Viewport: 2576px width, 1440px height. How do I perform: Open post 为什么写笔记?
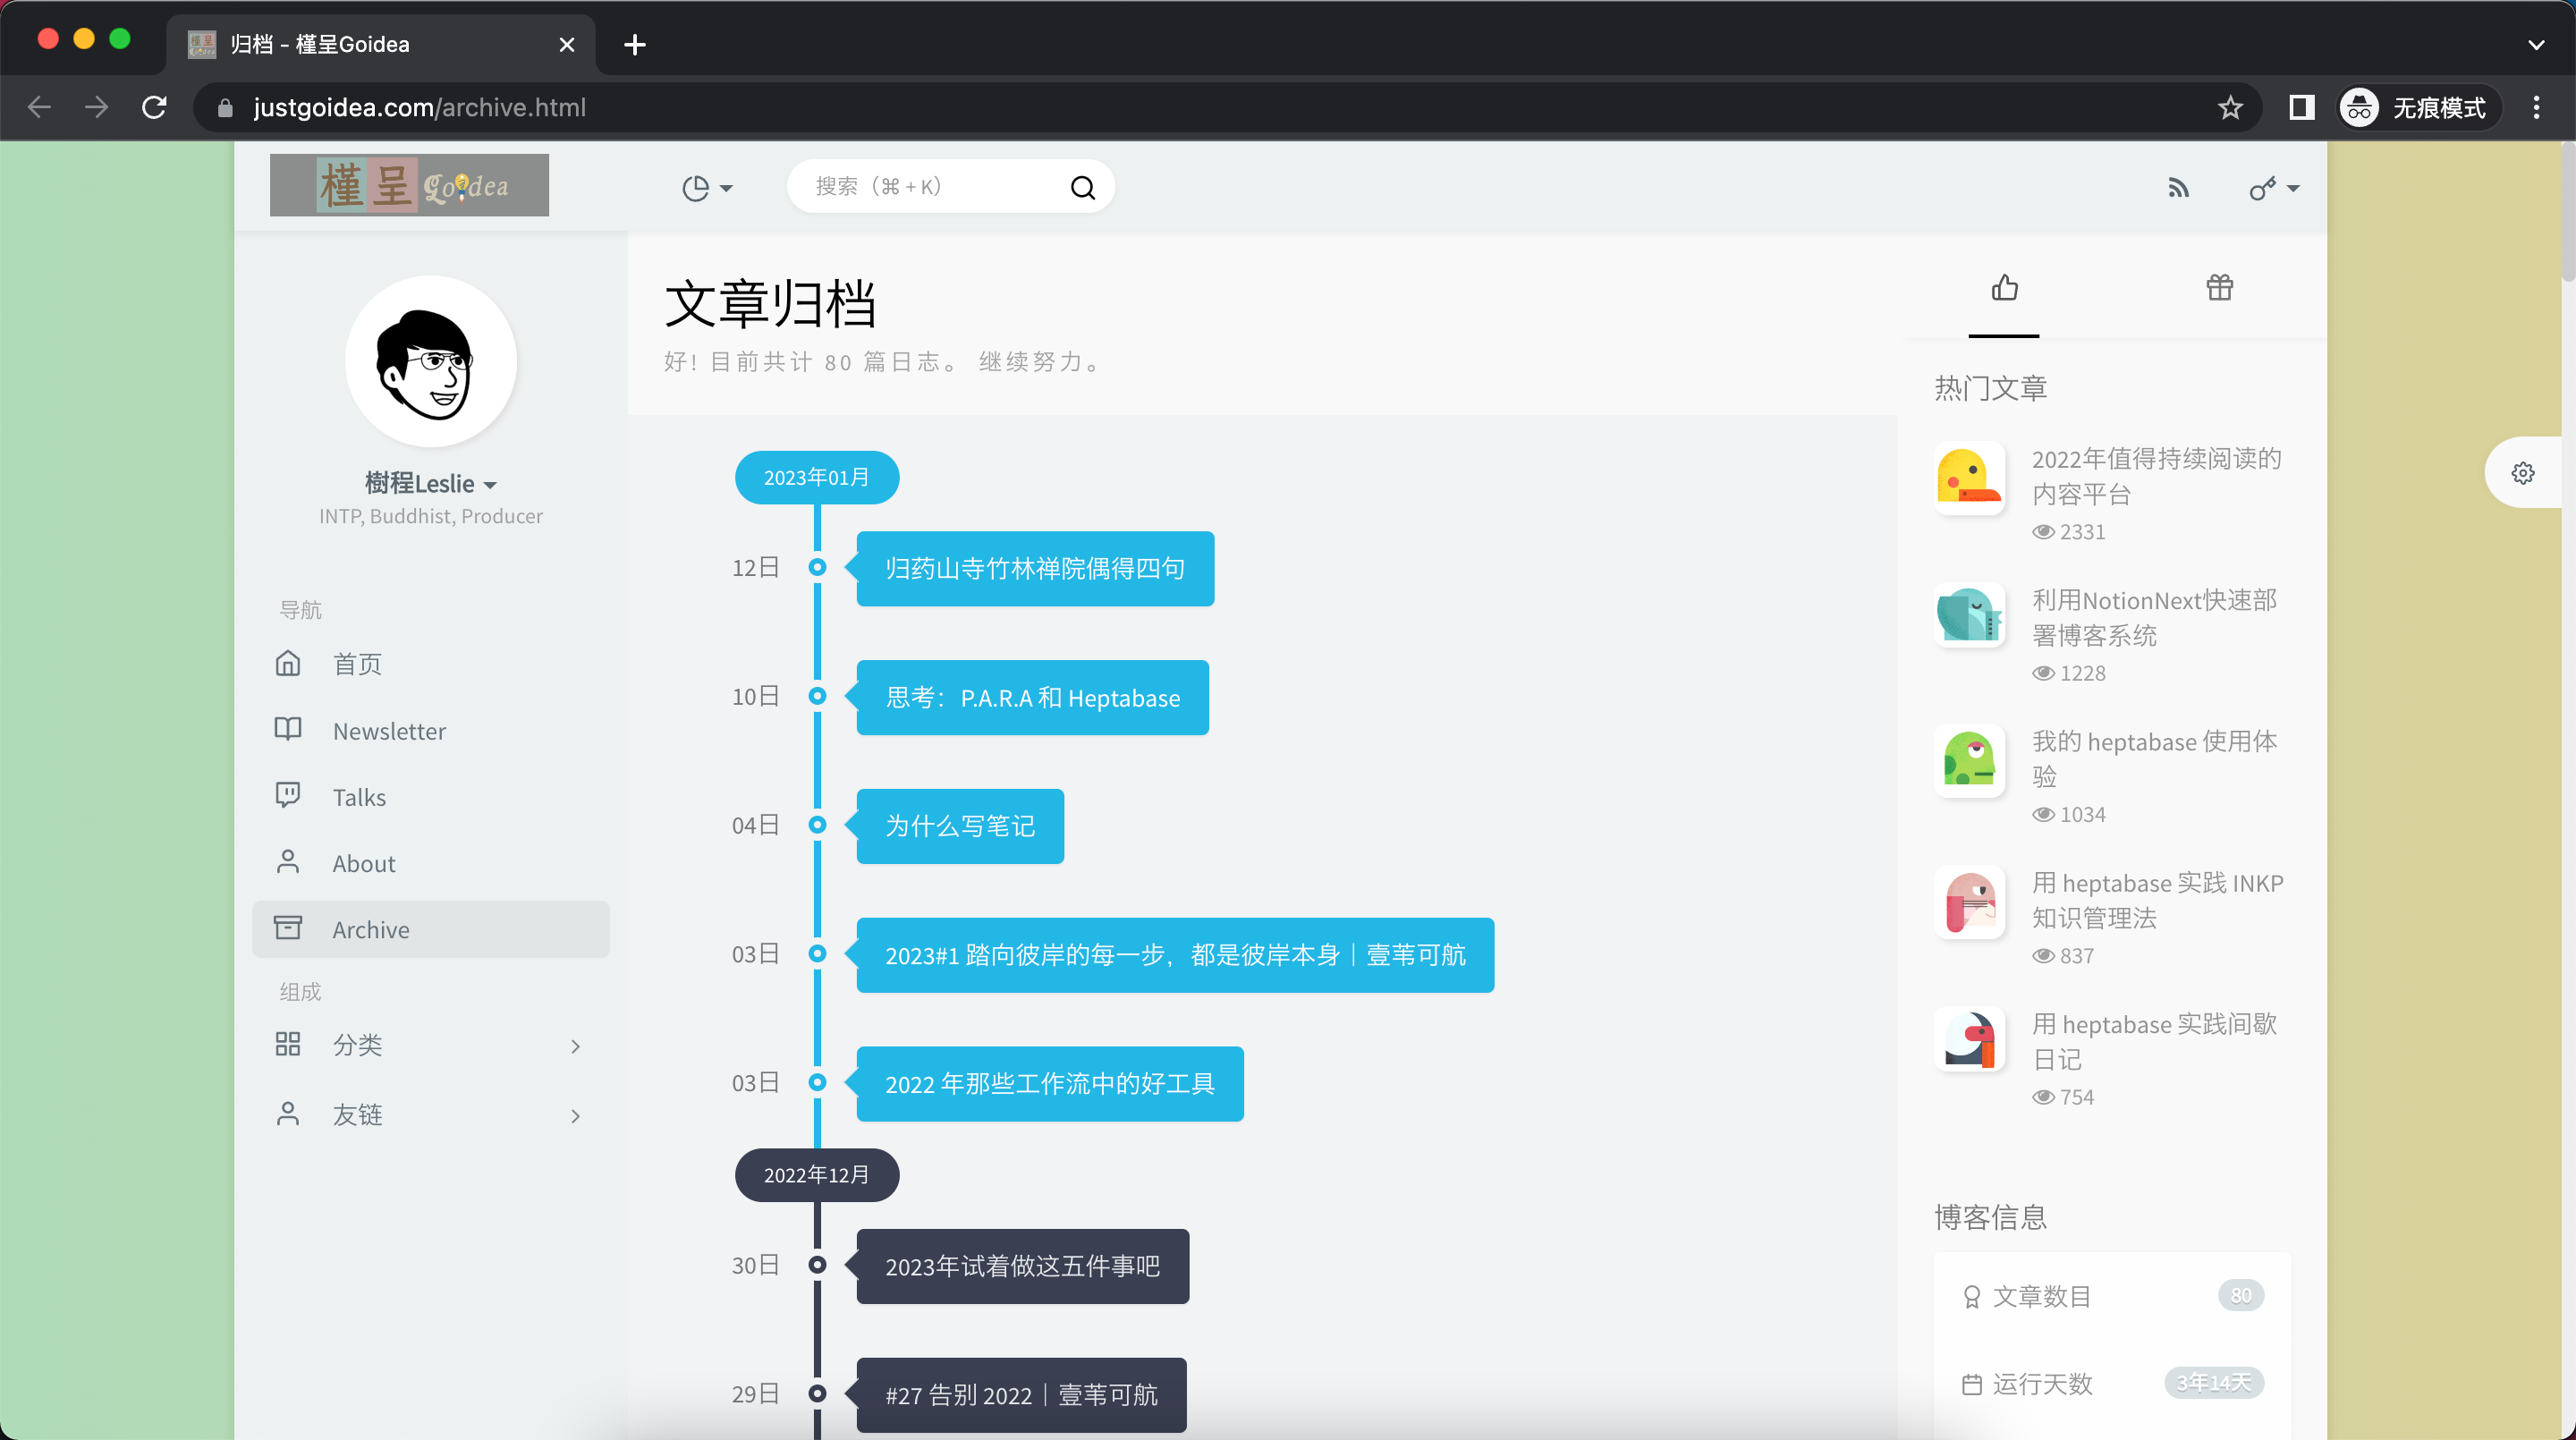pos(960,826)
